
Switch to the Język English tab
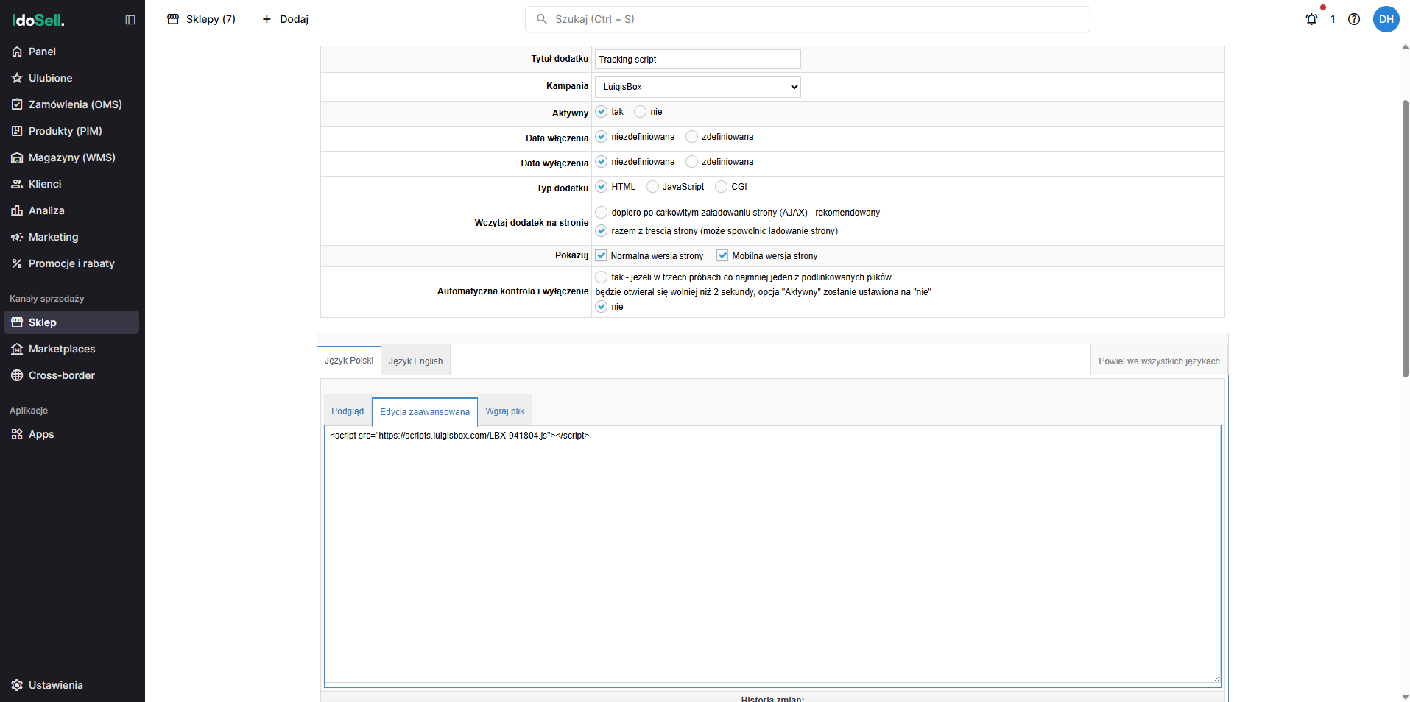(x=415, y=360)
